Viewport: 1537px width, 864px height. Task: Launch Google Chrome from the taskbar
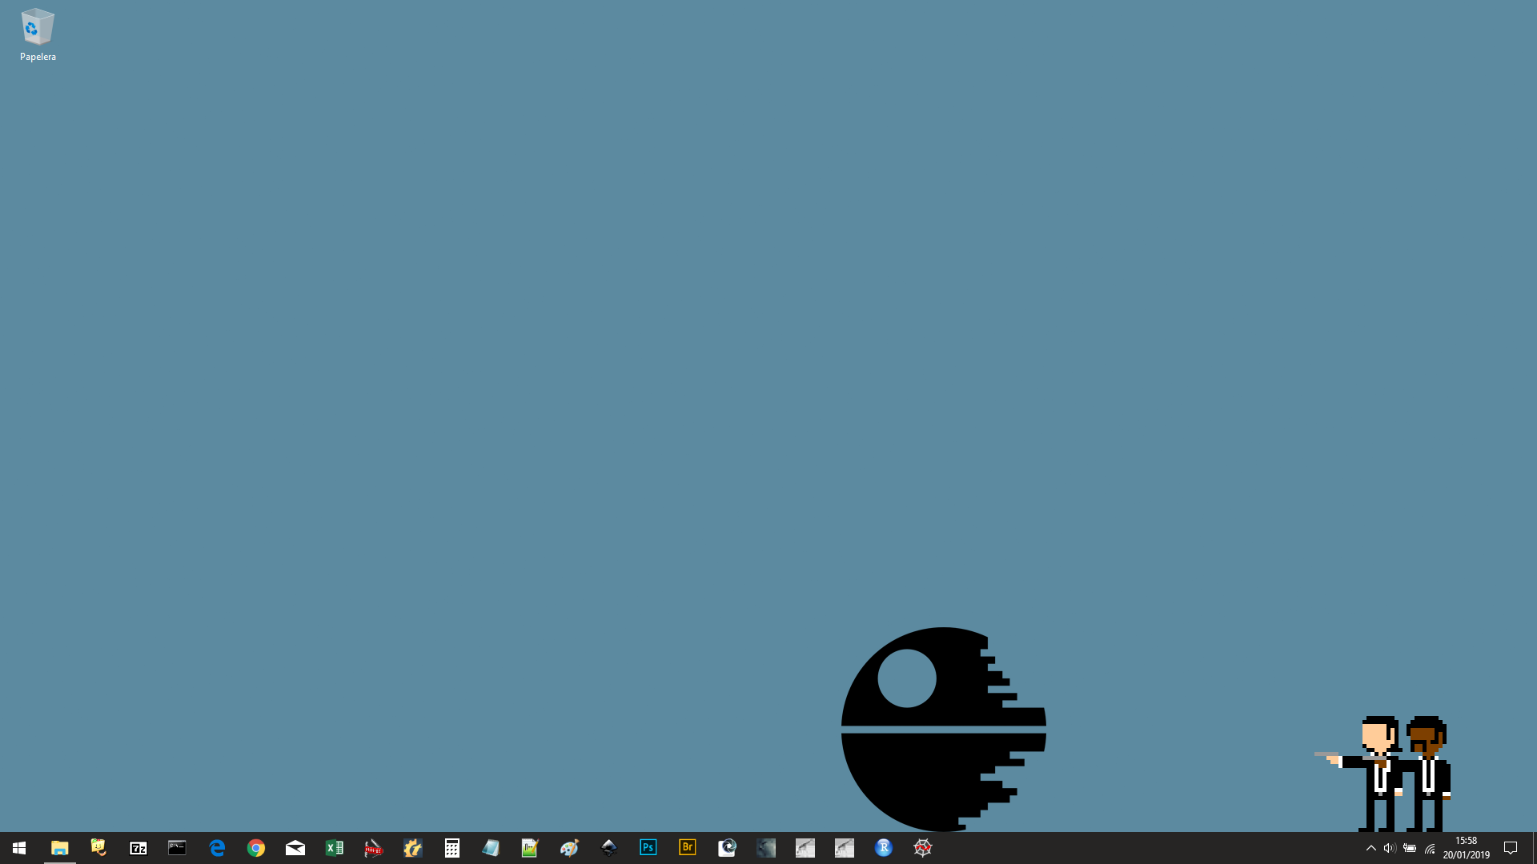tap(255, 848)
